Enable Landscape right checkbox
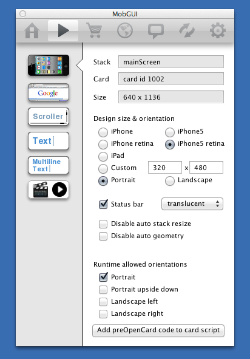 click(103, 314)
